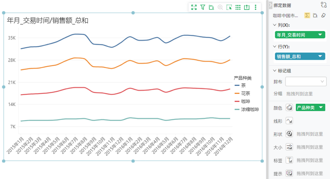Click the transpose rows/columns icon in data panel
Viewport: 330px width, 179px height.
coord(315,15)
